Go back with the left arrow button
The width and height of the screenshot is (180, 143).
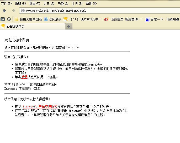[4, 11]
